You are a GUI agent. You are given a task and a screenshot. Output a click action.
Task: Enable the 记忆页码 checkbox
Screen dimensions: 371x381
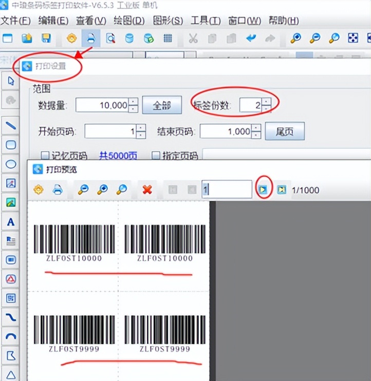click(45, 155)
